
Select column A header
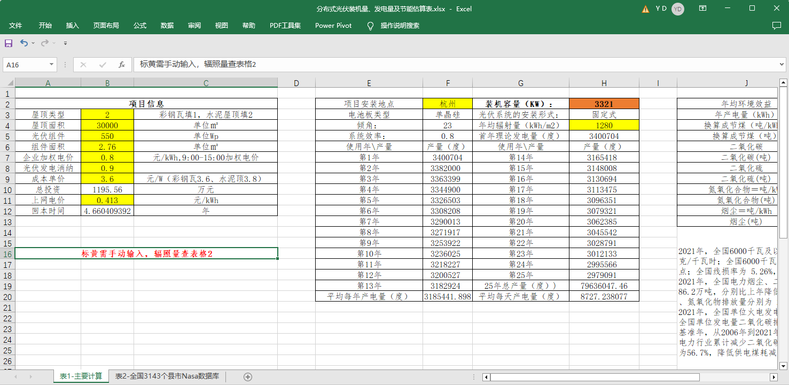coord(48,83)
